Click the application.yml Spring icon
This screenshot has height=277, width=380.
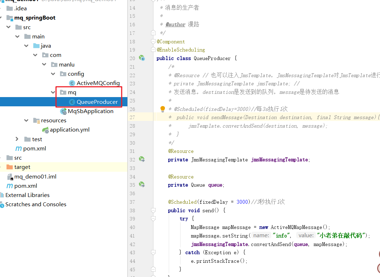tap(45, 130)
